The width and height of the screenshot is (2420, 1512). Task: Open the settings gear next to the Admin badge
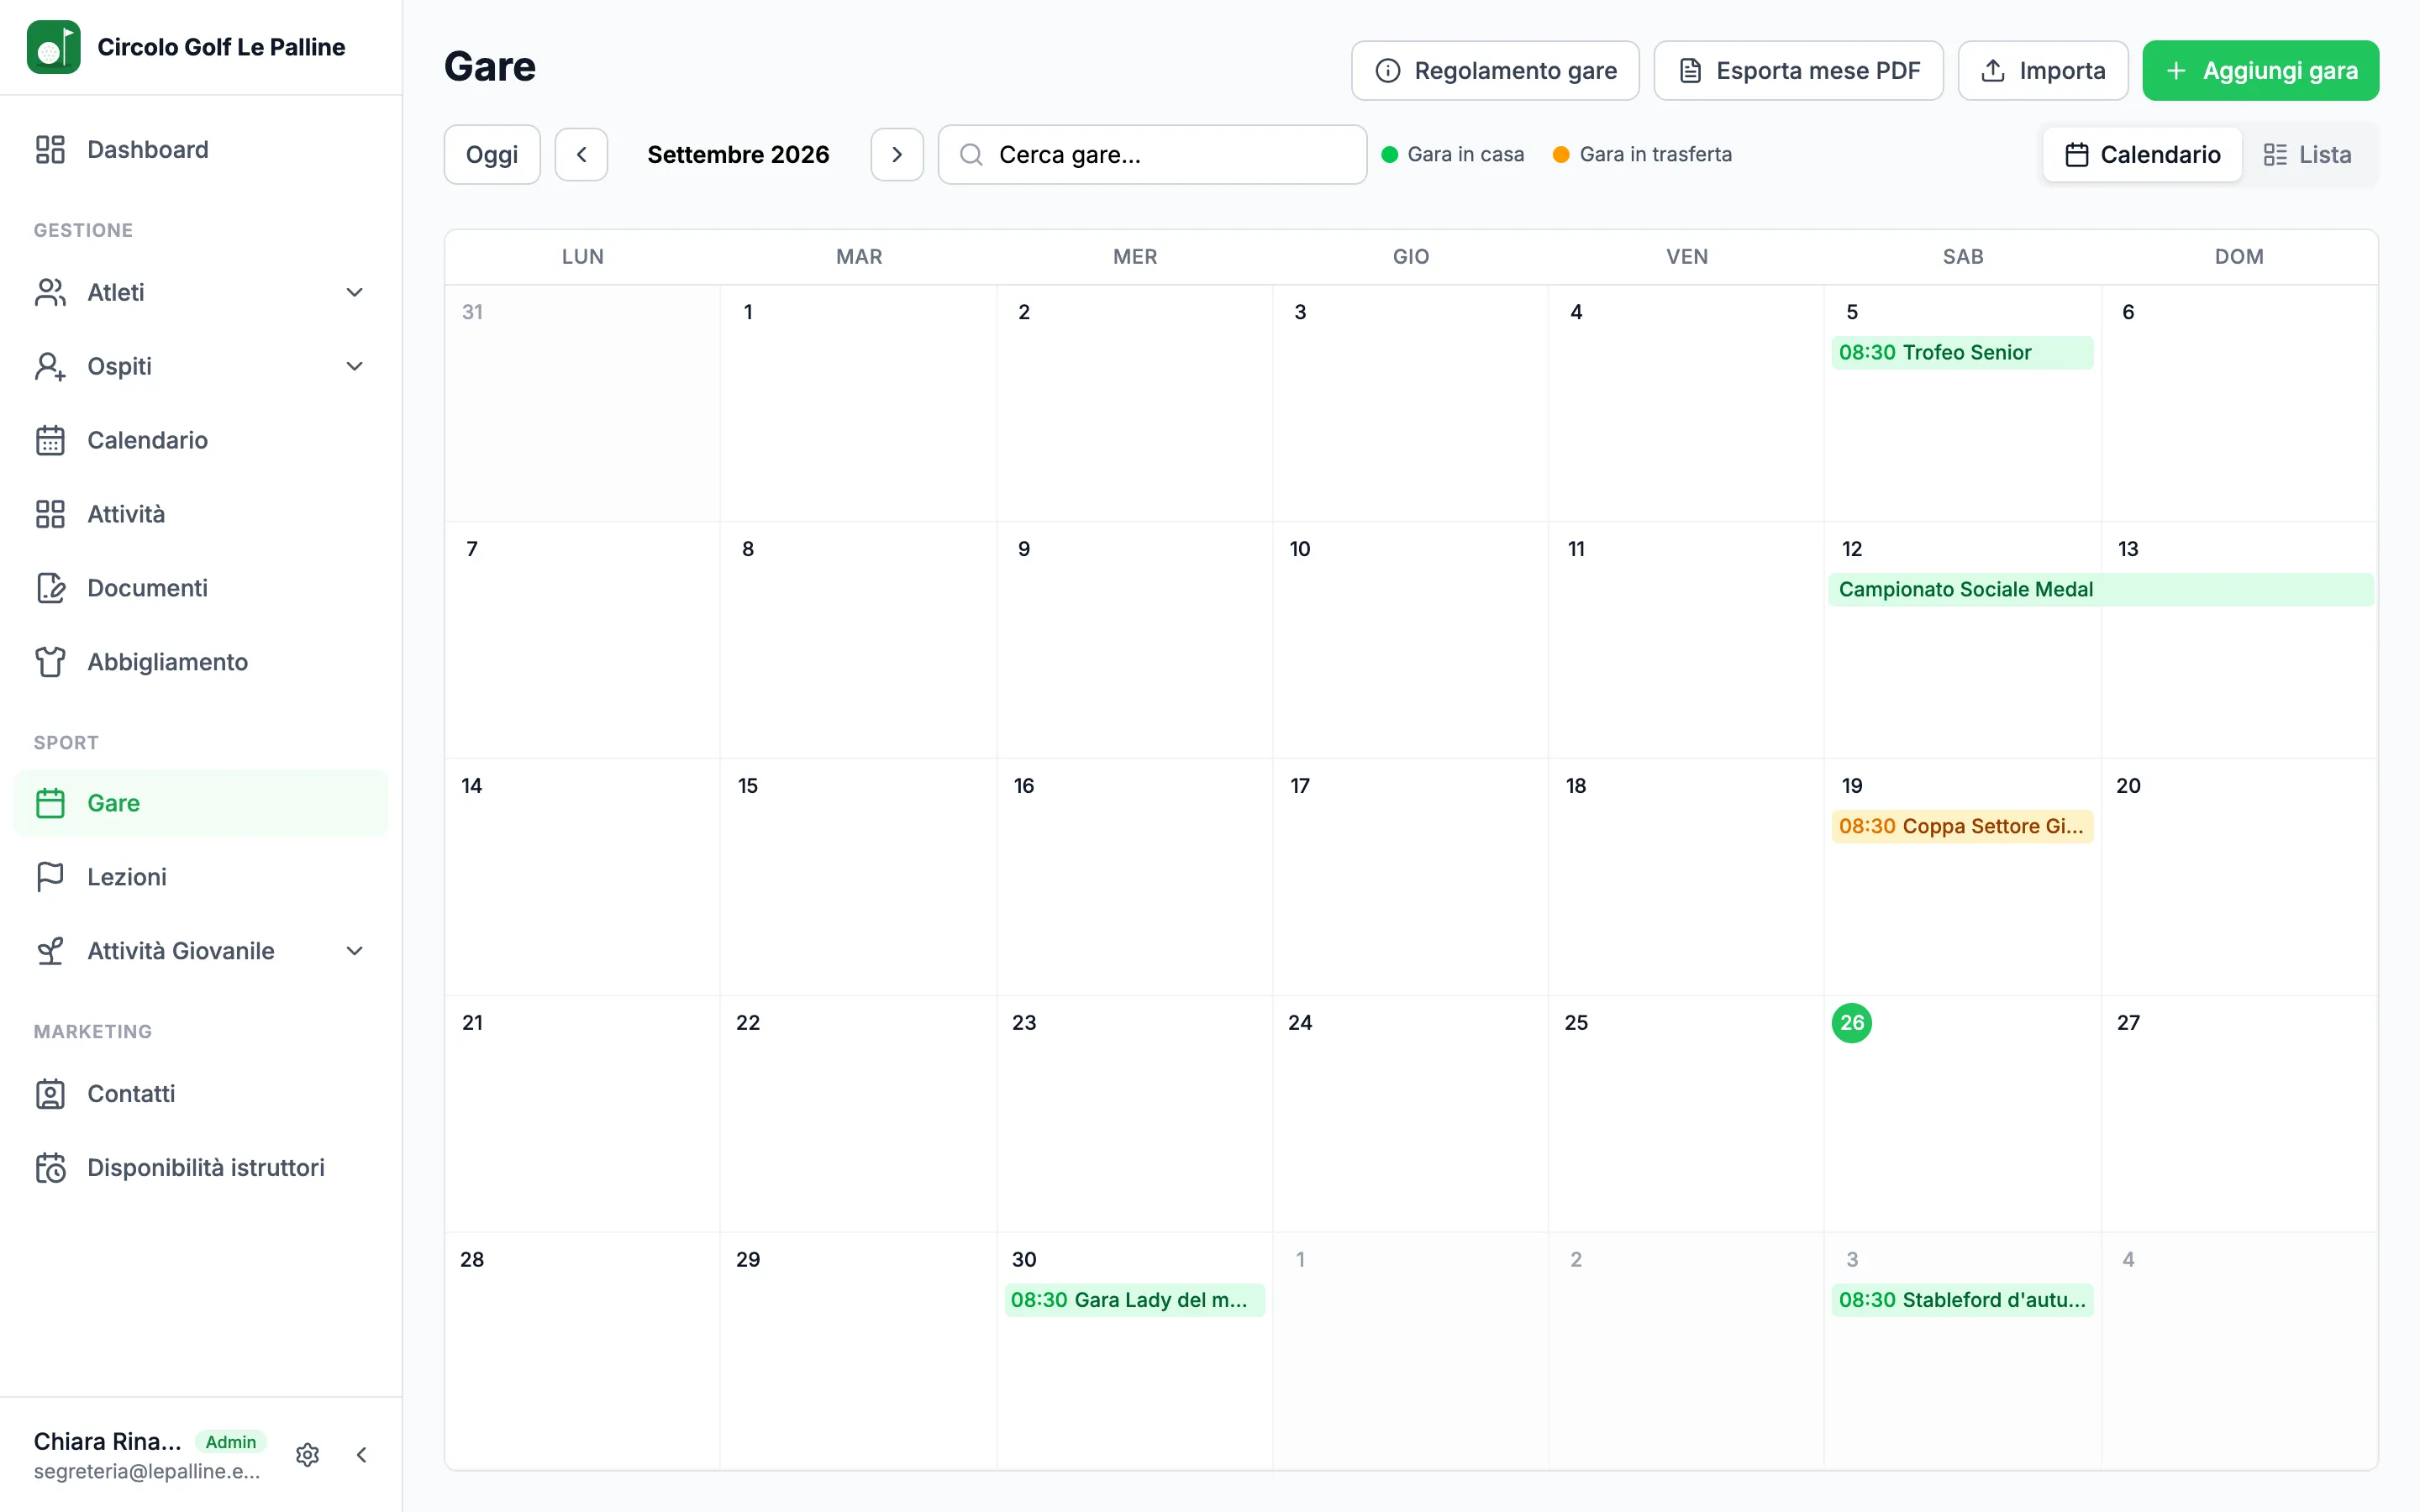coord(308,1454)
